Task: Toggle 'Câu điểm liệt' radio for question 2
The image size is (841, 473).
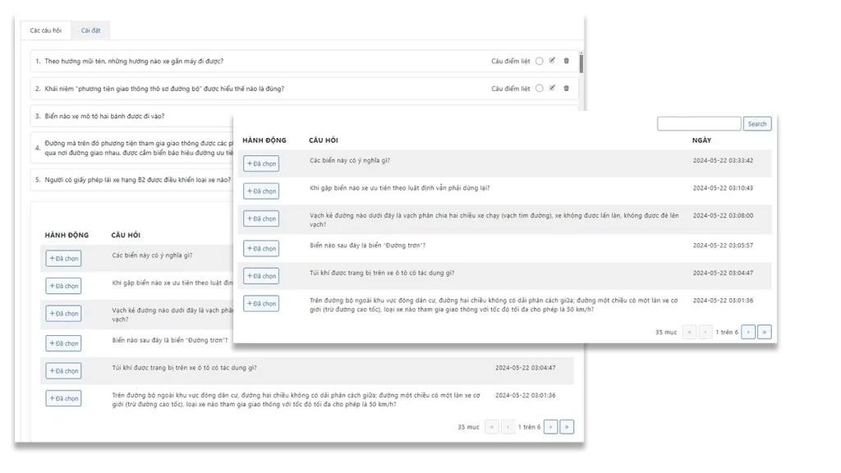Action: point(539,88)
